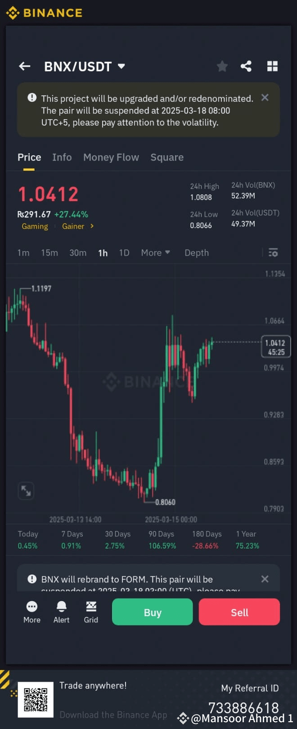Close the BNX rebrand to FORM notice
This screenshot has width=297, height=729.
[x=265, y=579]
